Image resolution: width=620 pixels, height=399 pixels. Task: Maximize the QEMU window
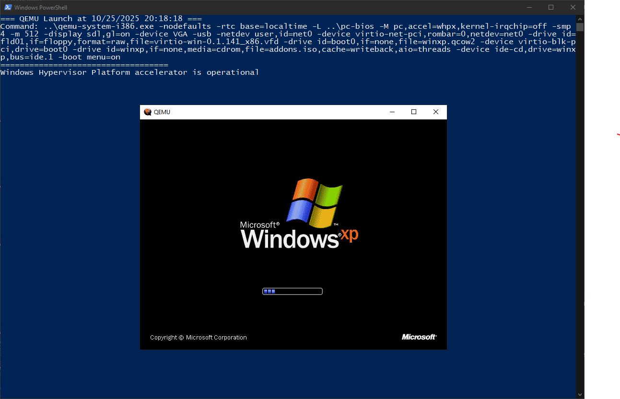click(414, 112)
